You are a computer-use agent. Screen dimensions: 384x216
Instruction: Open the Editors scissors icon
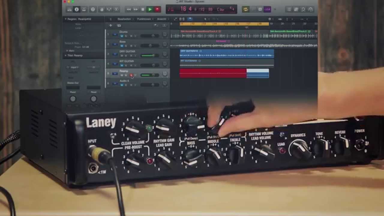tap(116, 10)
